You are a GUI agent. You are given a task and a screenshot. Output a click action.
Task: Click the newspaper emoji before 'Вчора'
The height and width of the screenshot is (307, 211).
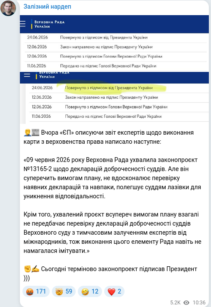click(35, 132)
